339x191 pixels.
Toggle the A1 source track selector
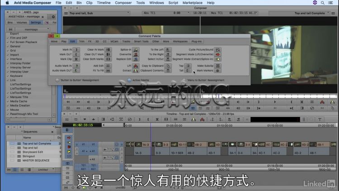point(84,151)
